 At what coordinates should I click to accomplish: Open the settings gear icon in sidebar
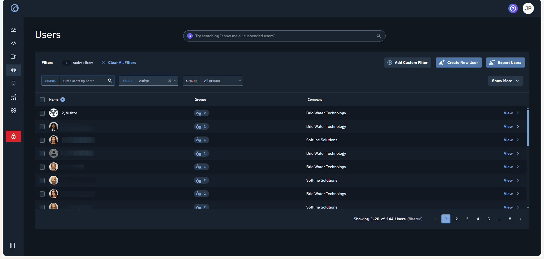click(13, 110)
